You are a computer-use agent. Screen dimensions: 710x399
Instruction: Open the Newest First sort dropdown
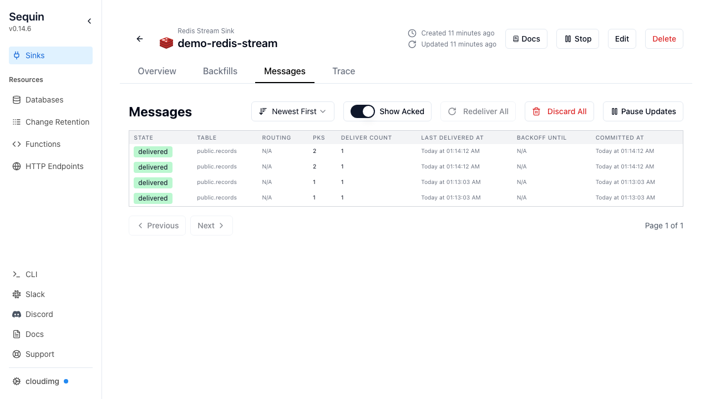point(293,111)
